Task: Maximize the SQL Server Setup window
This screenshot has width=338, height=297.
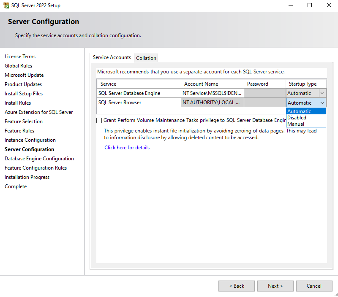Action: pyautogui.click(x=310, y=5)
